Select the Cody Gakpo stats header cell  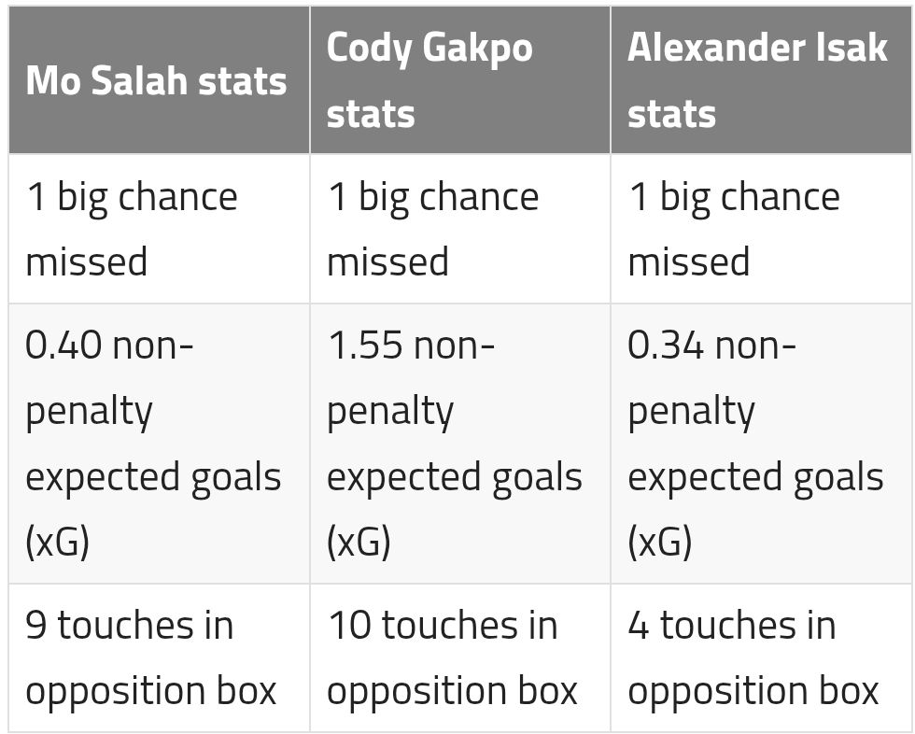click(459, 81)
